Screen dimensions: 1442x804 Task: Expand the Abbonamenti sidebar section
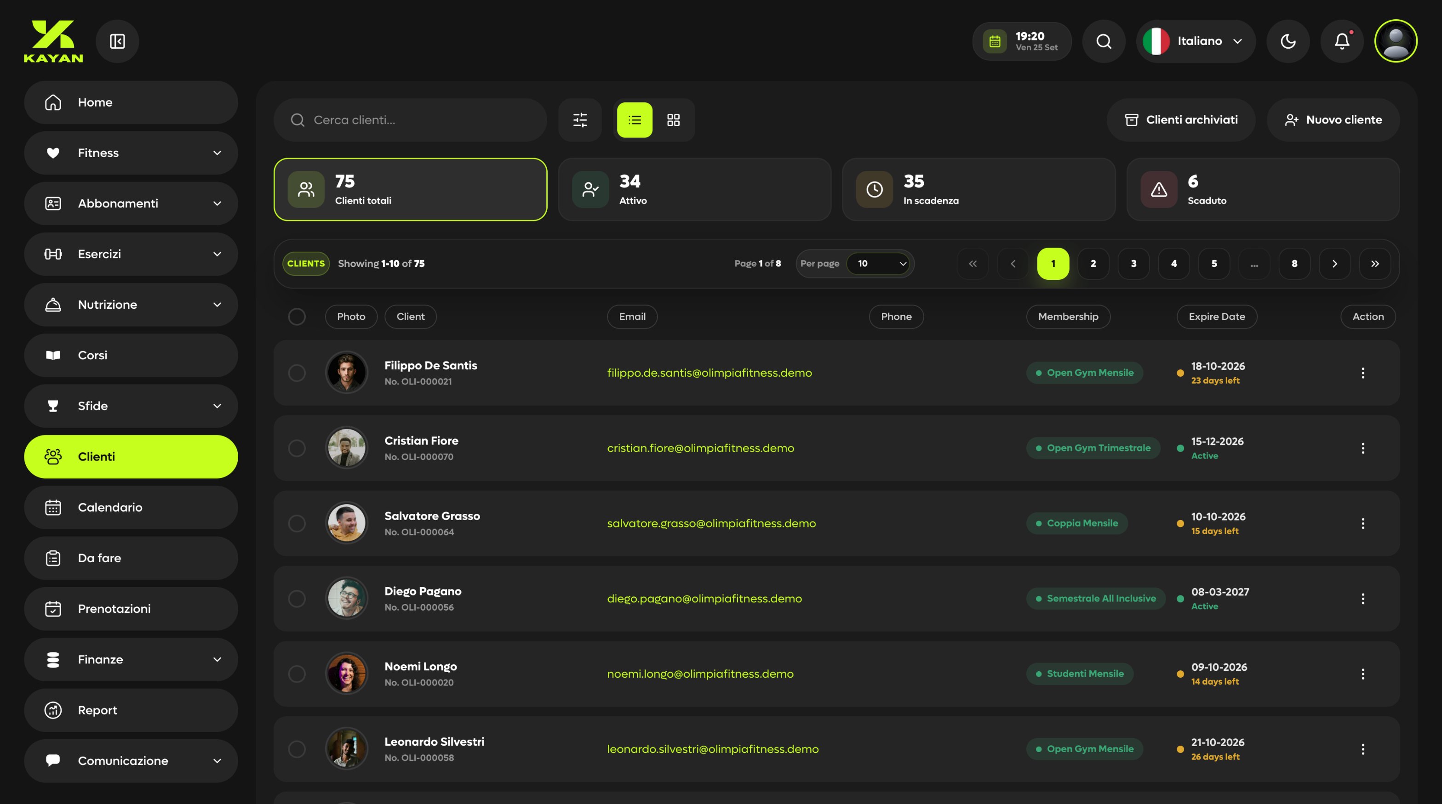pyautogui.click(x=131, y=204)
